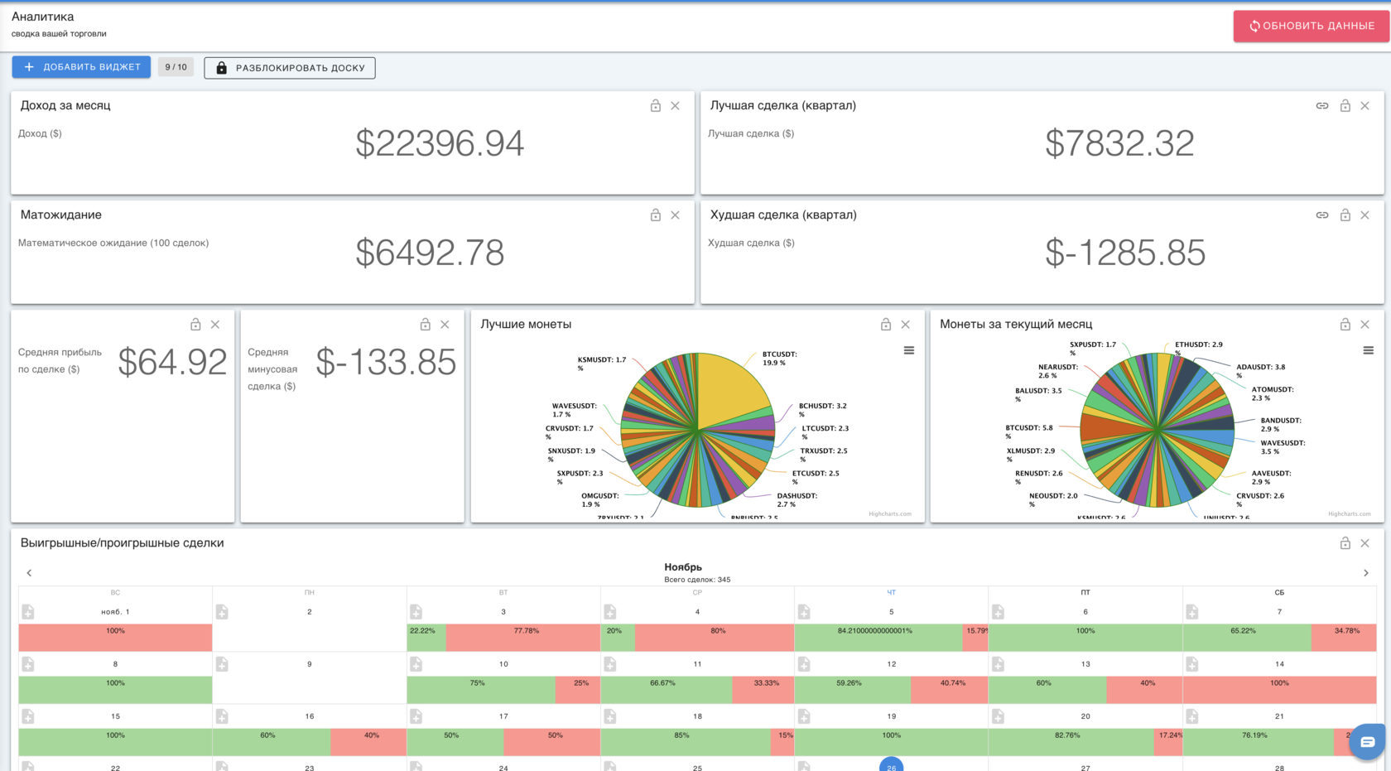Open chart menu for Лучшие монеты pie

[909, 350]
